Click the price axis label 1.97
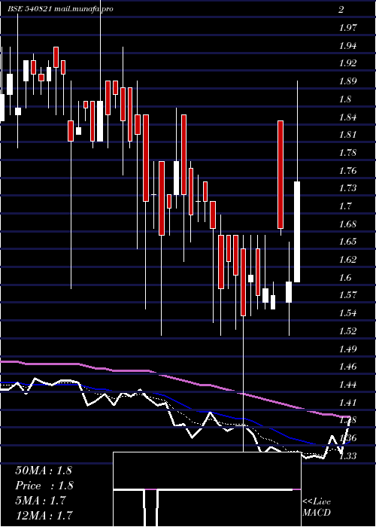 347,28
